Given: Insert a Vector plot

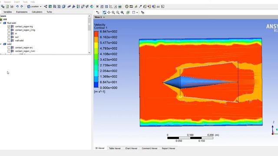Looking at the screenshot, I should click(46, 6).
